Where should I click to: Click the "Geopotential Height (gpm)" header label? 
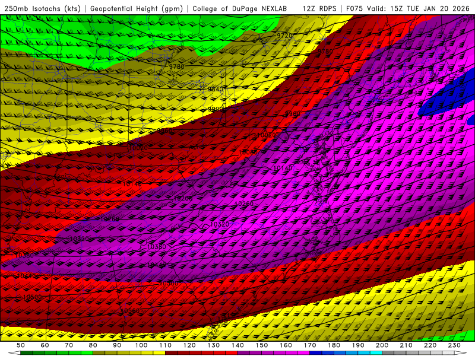tap(137, 9)
